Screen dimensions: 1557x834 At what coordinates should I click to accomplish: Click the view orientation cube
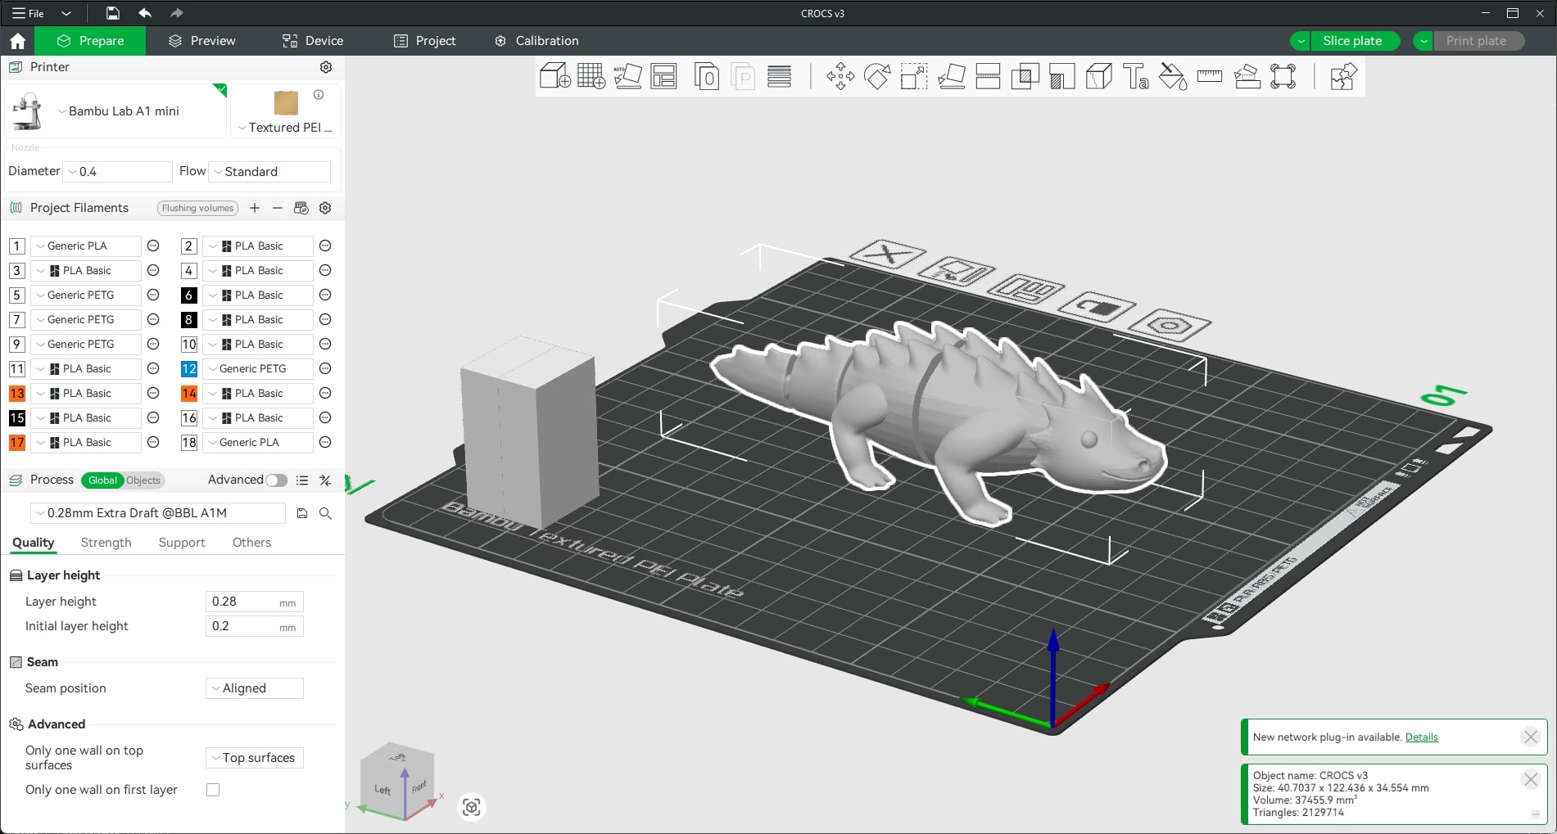pyautogui.click(x=398, y=782)
